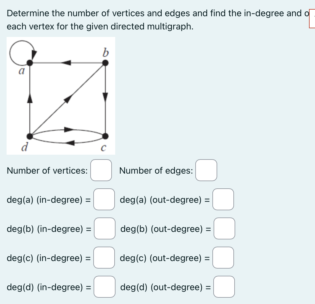Click the Number of edges input field
Image resolution: width=315 pixels, height=304 pixels.
(x=206, y=171)
